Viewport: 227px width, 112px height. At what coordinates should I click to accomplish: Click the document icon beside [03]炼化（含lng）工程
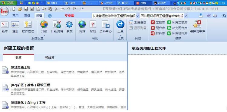click(x=5, y=105)
